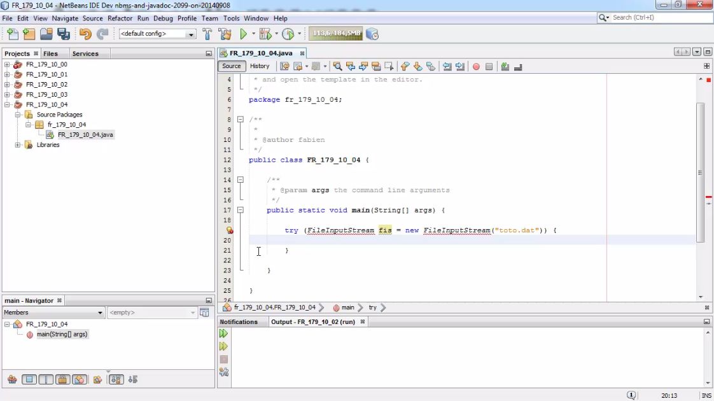This screenshot has width=714, height=401.
Task: Build the project using the hammer icon
Action: [x=207, y=33]
